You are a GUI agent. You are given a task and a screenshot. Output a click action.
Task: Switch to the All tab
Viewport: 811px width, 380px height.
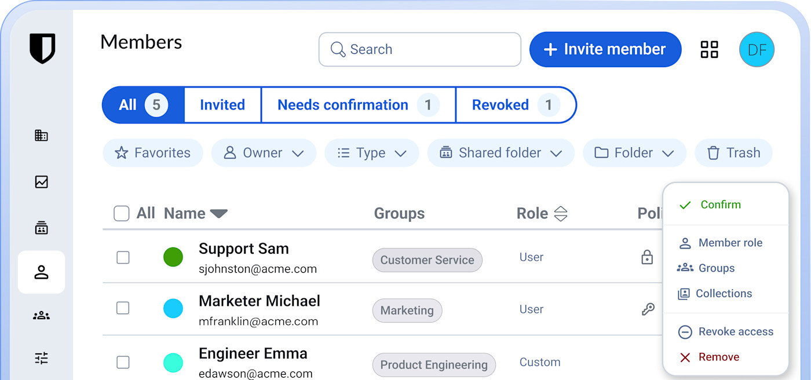tap(143, 105)
